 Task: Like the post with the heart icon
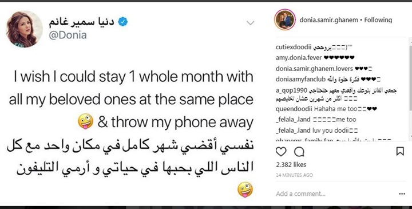click(281, 152)
